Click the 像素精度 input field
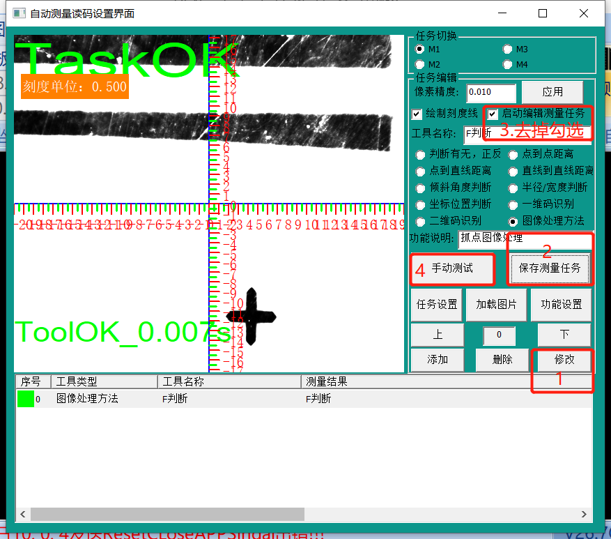Viewport: 611px width, 539px height. pos(490,92)
